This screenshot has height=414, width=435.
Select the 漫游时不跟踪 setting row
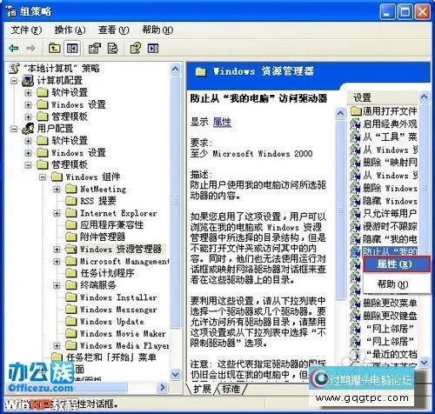(384, 226)
